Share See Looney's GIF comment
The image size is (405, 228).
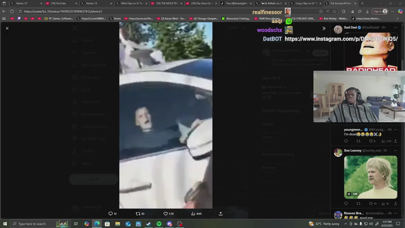tap(396, 204)
